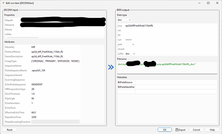Click the EchoTime value cell
Screen dimensions: 222x134
pyautogui.click(x=55, y=108)
